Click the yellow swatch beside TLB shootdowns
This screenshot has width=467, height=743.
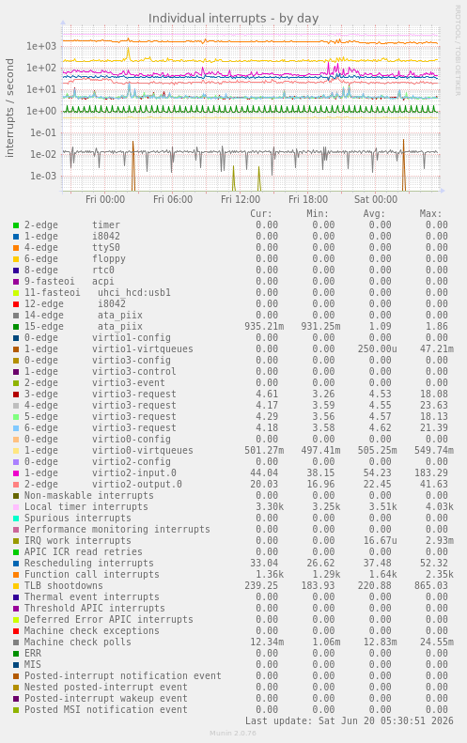click(16, 586)
